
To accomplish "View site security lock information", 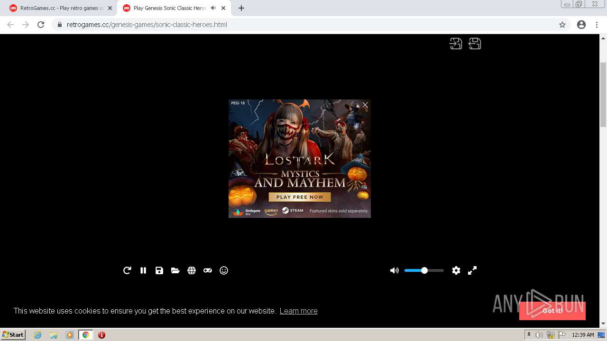I will (x=60, y=25).
